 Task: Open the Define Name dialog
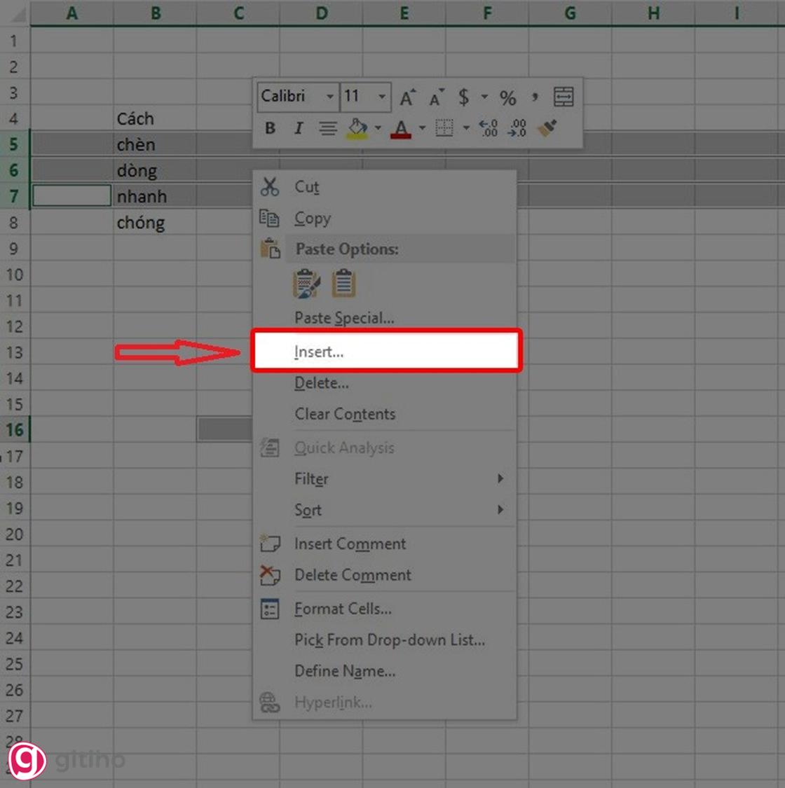345,670
